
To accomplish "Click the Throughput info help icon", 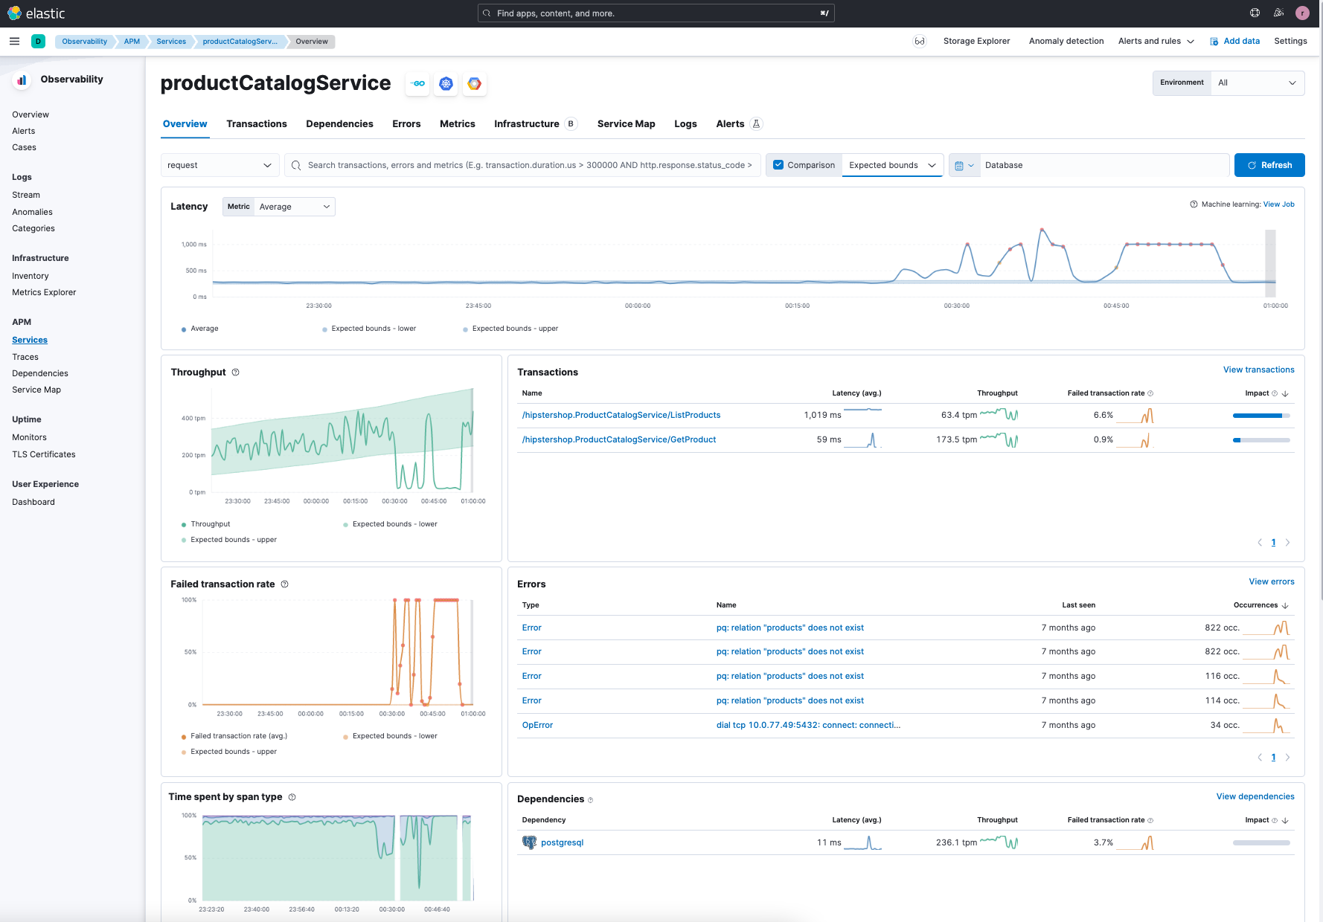I will tap(236, 373).
